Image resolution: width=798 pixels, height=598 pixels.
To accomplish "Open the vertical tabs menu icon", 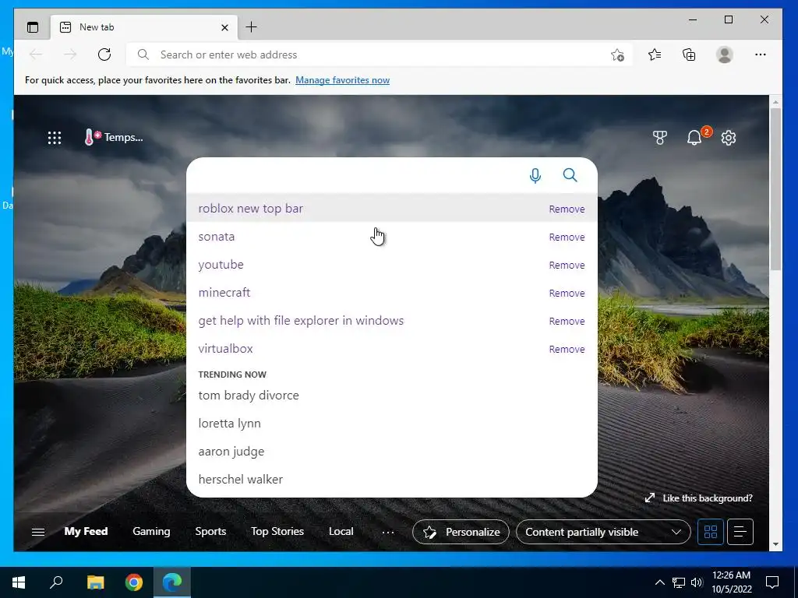I will (x=33, y=27).
